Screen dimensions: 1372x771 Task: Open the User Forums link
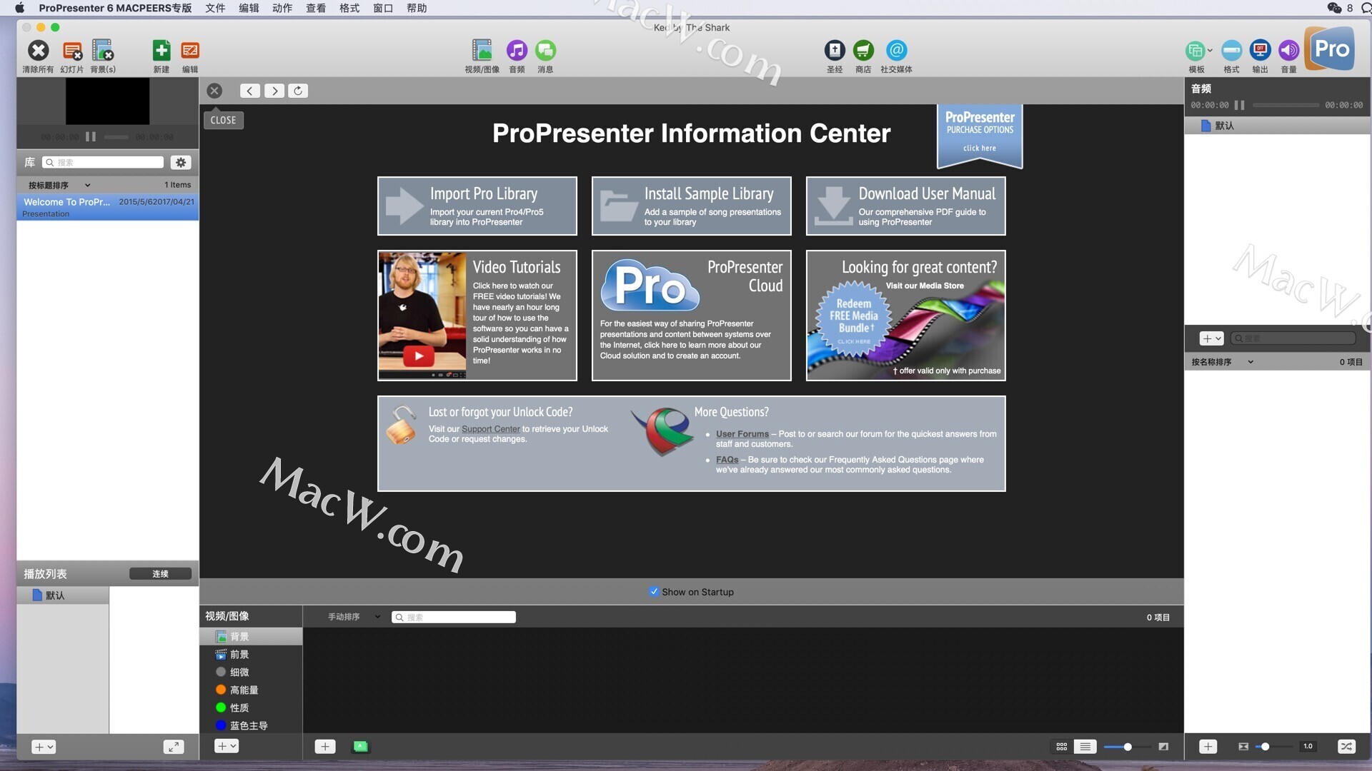click(x=742, y=434)
